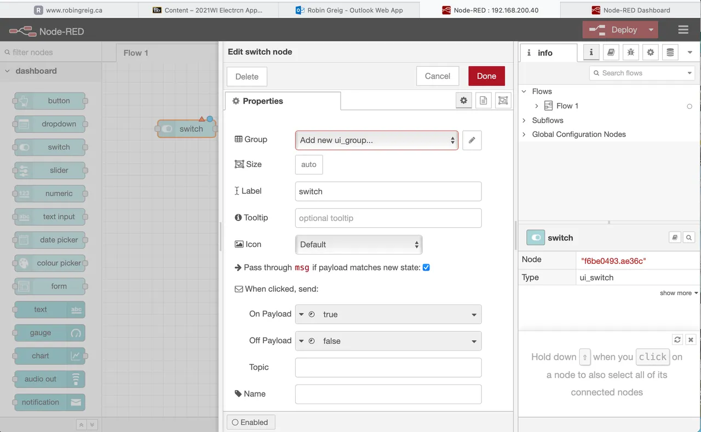The image size is (701, 432).
Task: Open the Deploy options dropdown arrow
Action: click(651, 30)
